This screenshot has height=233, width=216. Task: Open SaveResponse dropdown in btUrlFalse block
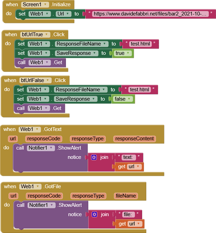(76, 99)
